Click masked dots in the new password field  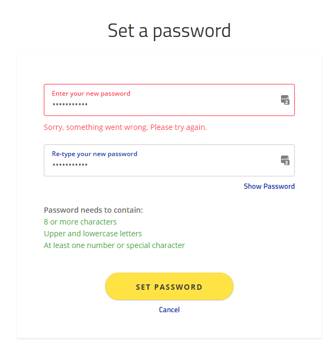point(70,104)
